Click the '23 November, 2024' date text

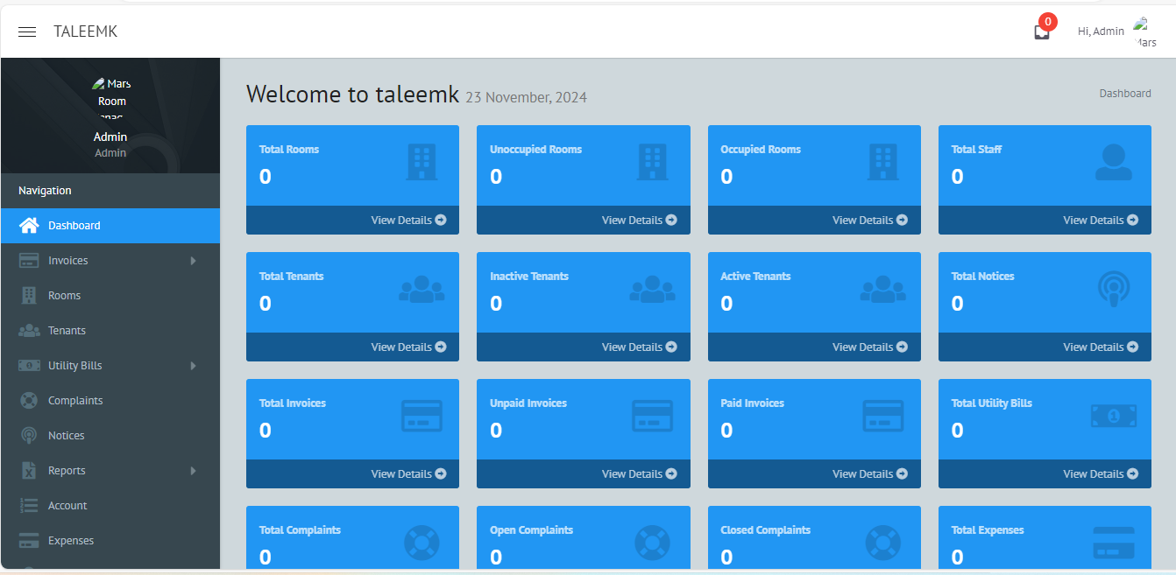[526, 97]
